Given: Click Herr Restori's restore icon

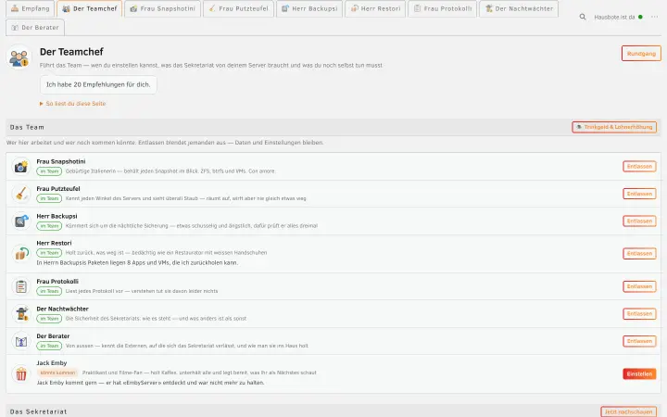Looking at the screenshot, I should tap(20, 254).
